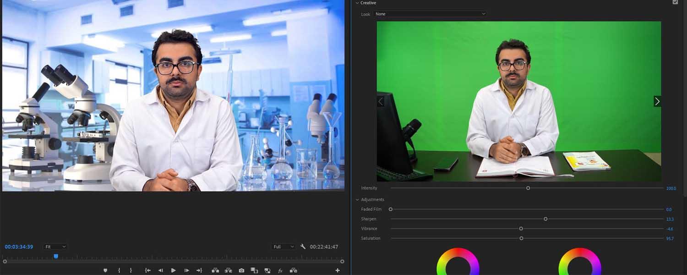This screenshot has height=275, width=687.
Task: Click next look arrow on preview
Action: (x=657, y=101)
